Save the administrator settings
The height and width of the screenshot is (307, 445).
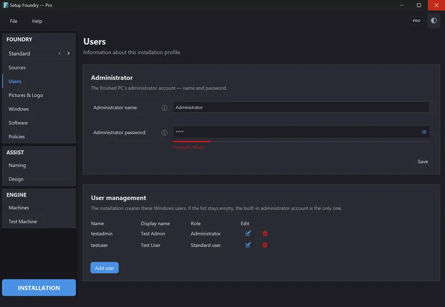[423, 162]
